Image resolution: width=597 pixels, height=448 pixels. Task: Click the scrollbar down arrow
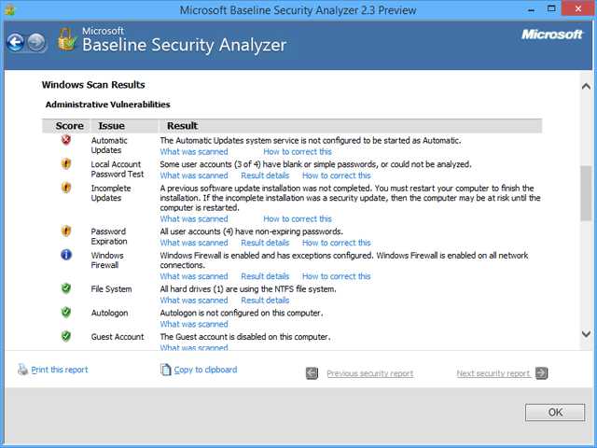click(587, 333)
